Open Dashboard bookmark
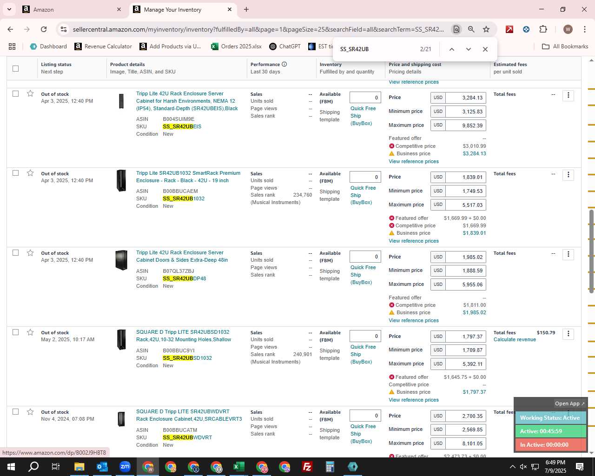The image size is (595, 476). coord(48,46)
